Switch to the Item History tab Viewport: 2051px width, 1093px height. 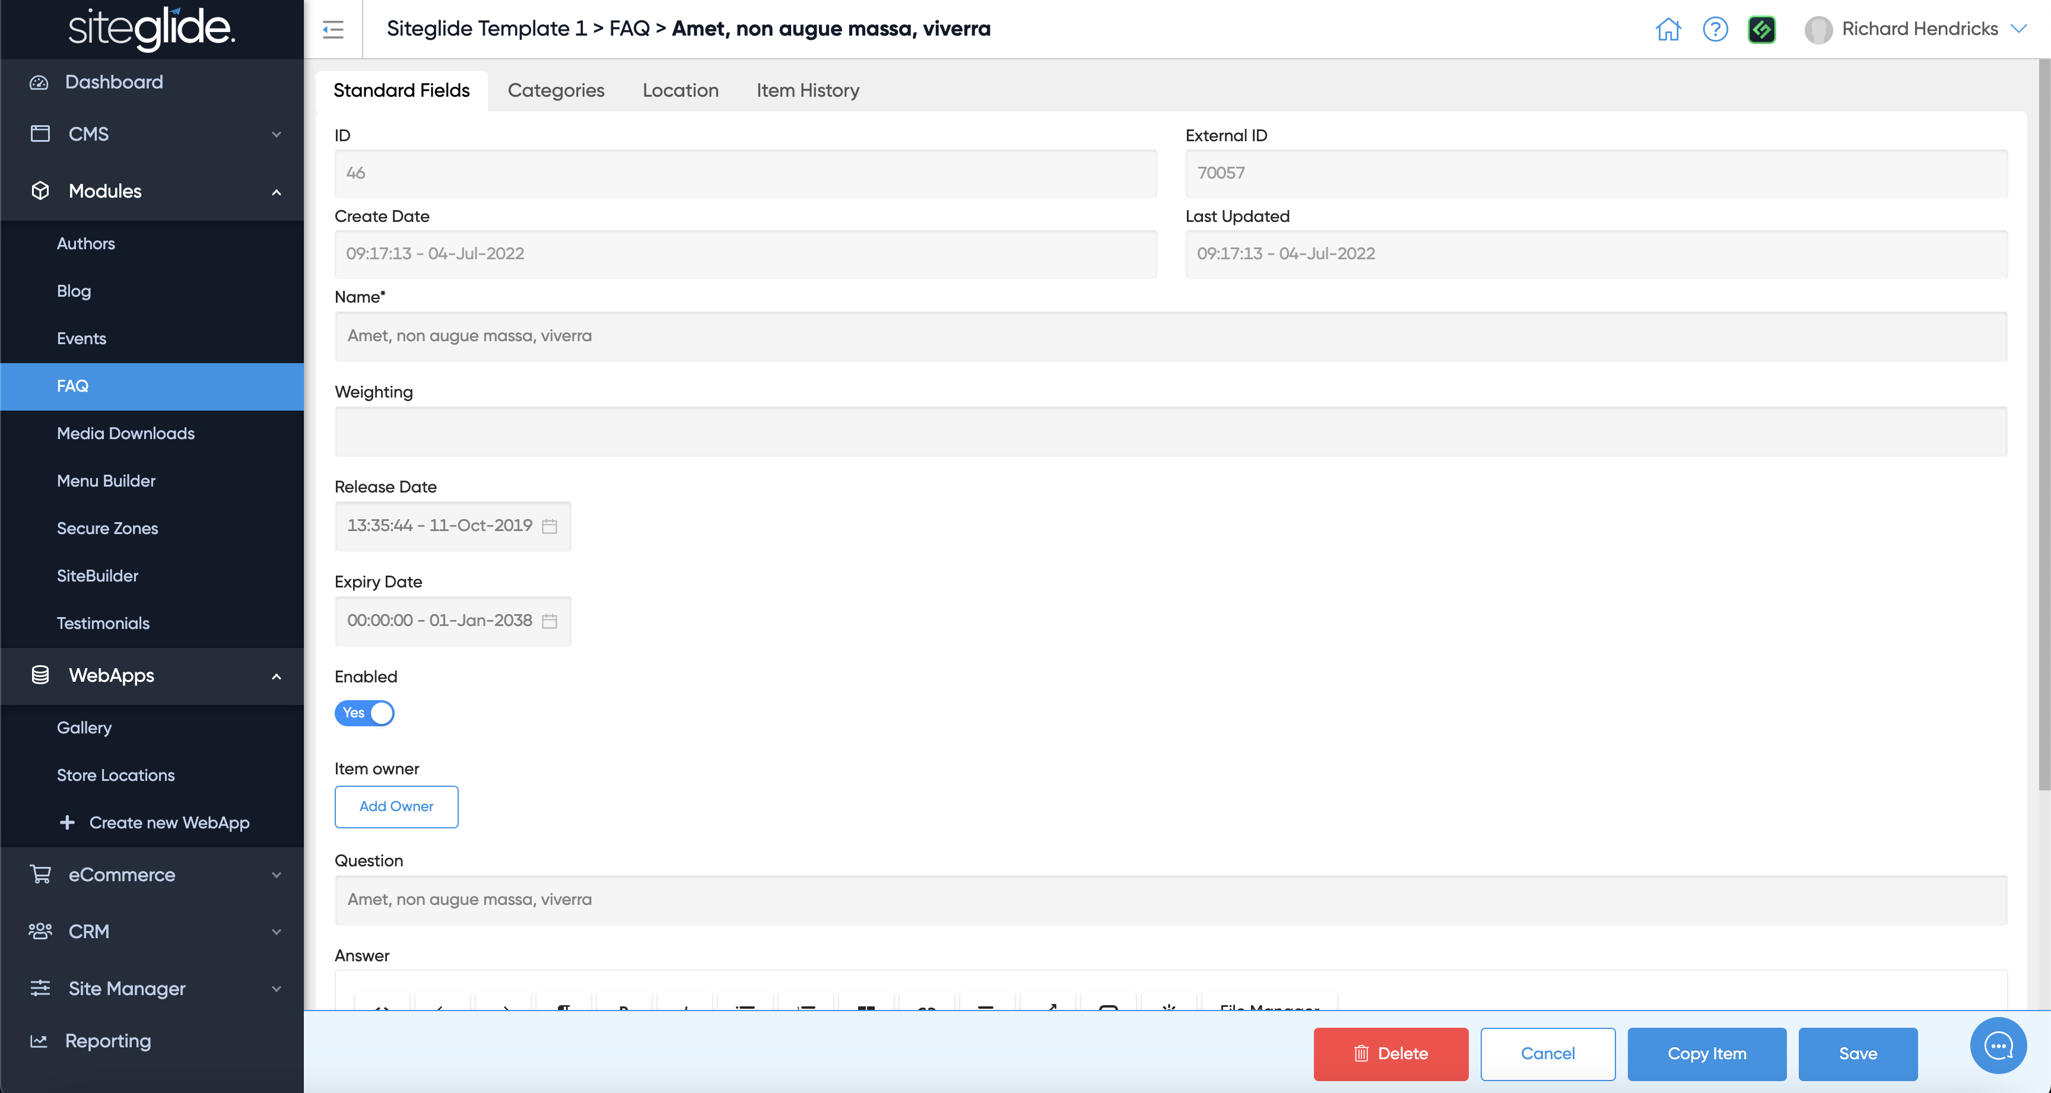[807, 91]
